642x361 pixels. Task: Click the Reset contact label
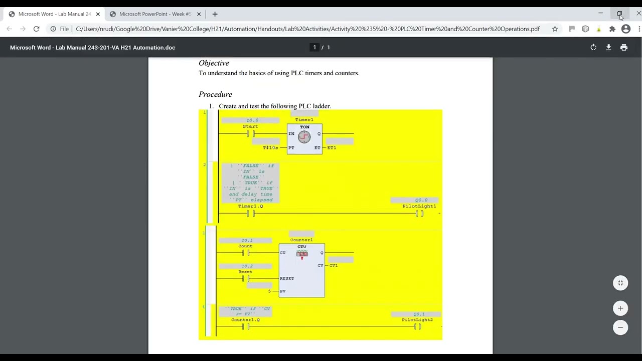click(245, 272)
